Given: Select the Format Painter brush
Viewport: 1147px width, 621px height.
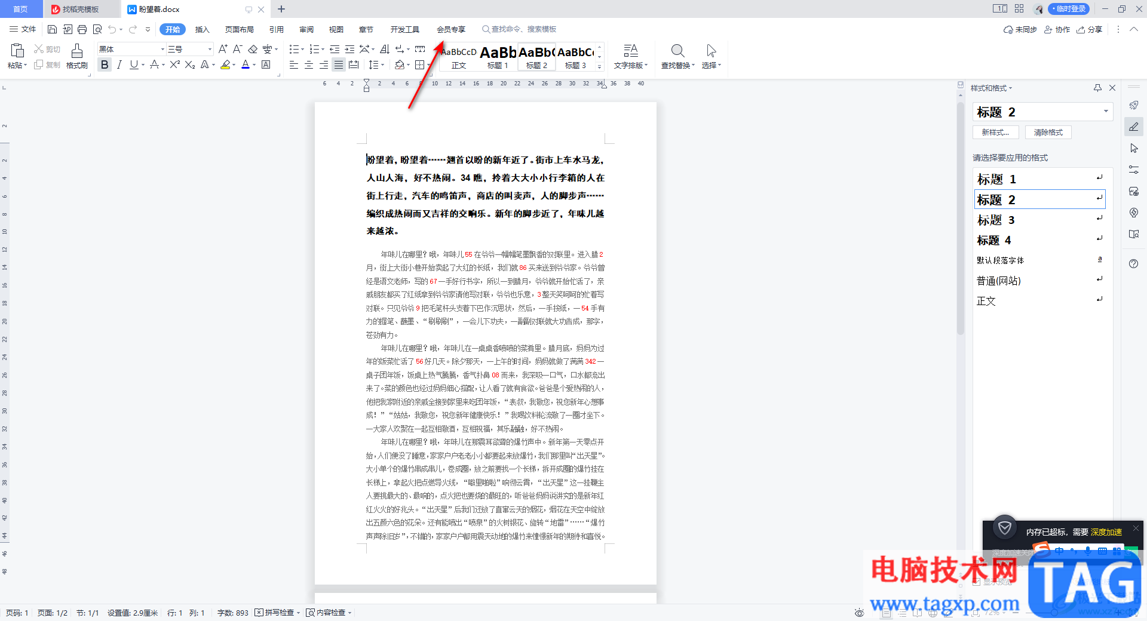Looking at the screenshot, I should [x=77, y=51].
